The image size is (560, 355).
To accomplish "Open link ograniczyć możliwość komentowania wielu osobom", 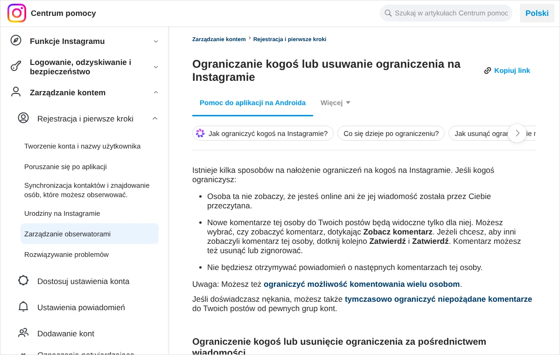I will pos(362,284).
